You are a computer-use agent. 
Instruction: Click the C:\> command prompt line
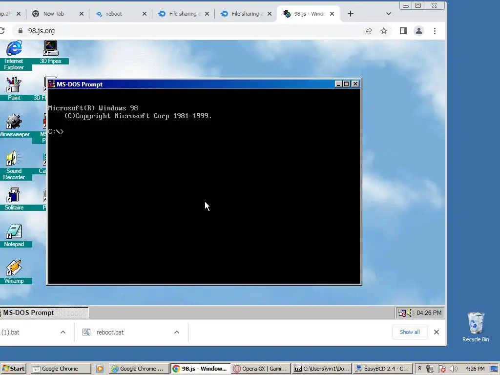click(x=56, y=131)
